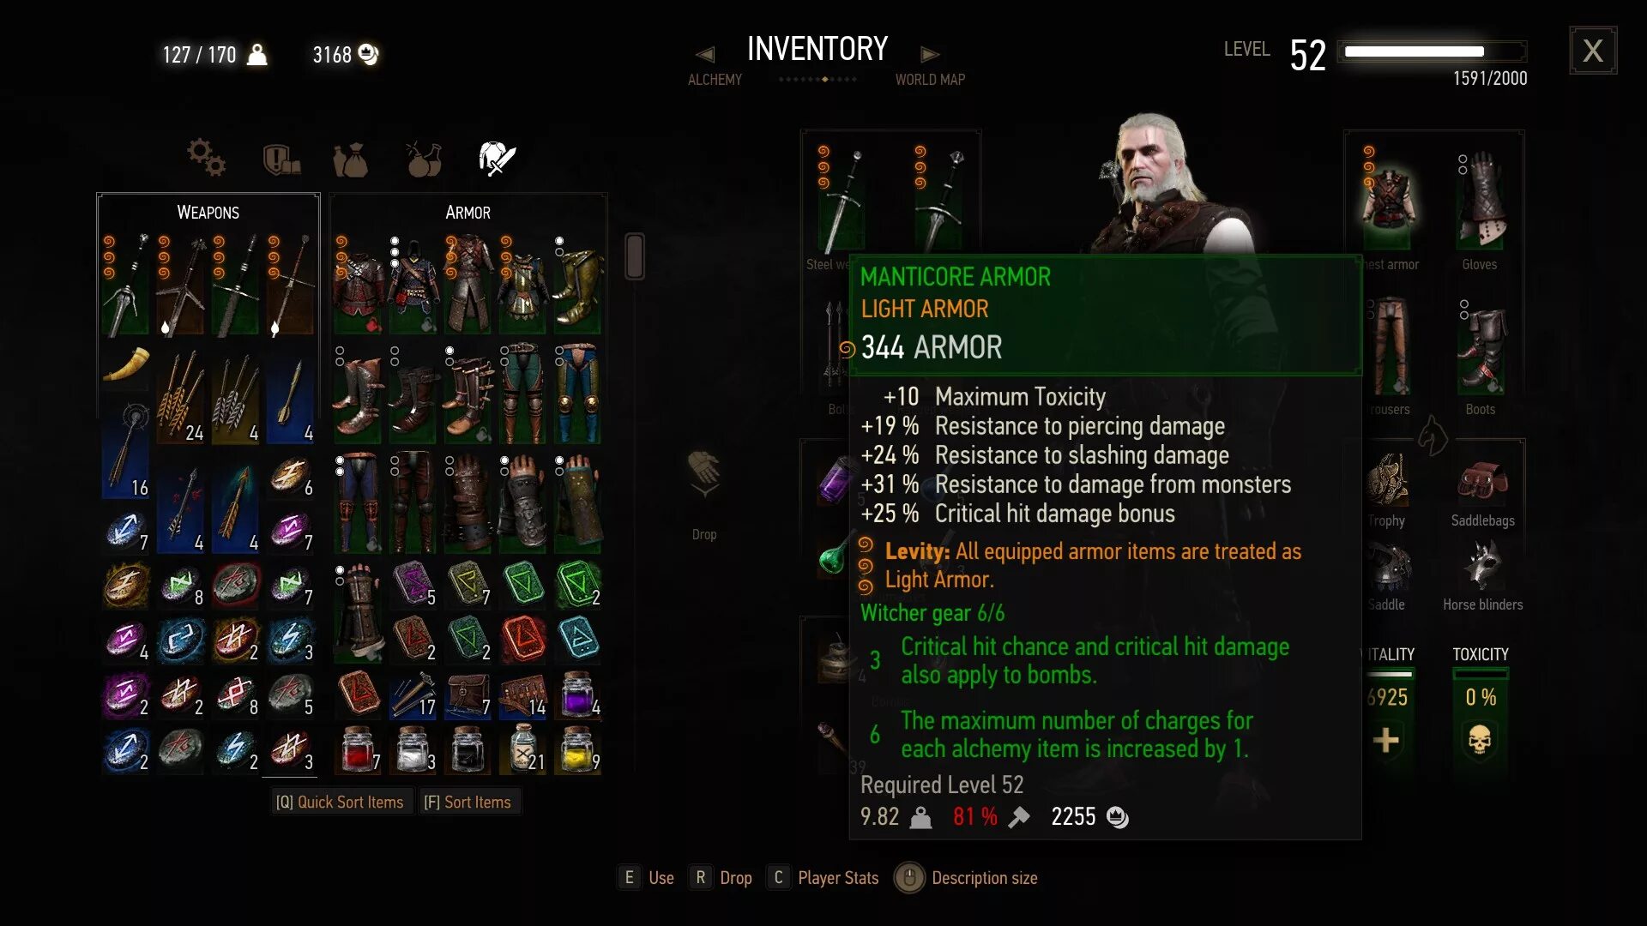1647x926 pixels.
Task: Select the weapons and armor filter icon
Action: tap(497, 159)
